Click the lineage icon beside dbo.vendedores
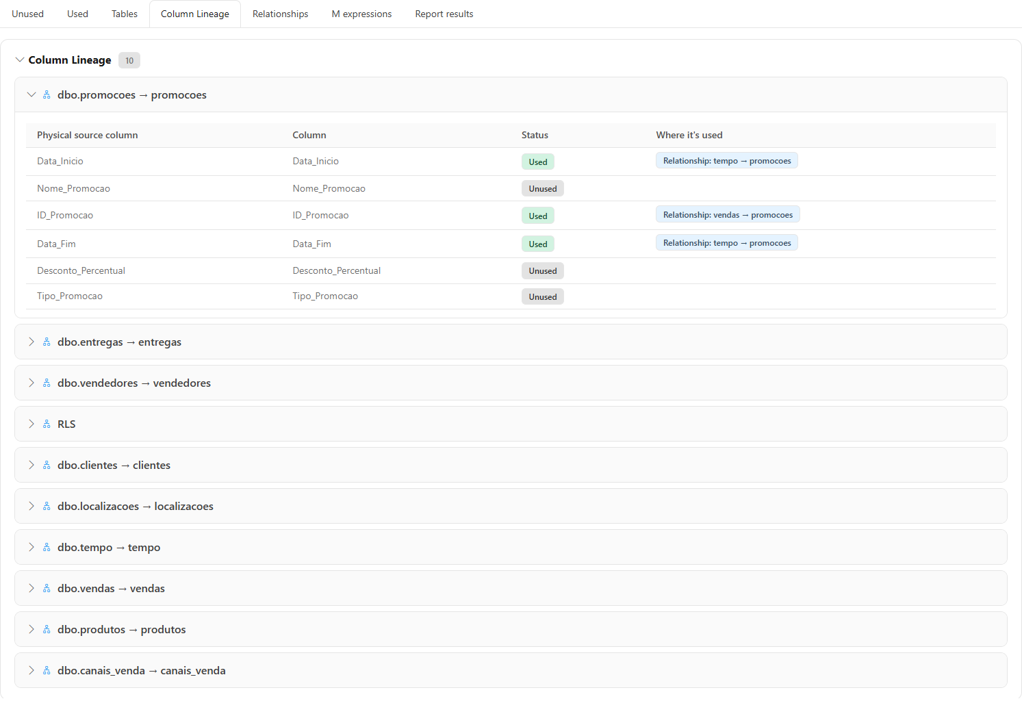 point(47,383)
